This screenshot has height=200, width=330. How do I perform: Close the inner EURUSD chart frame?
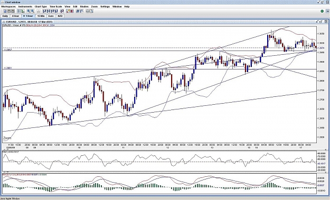click(326, 22)
